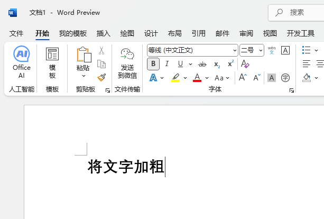Copy using the two-pages copy icon
The width and height of the screenshot is (324, 219).
[x=101, y=64]
